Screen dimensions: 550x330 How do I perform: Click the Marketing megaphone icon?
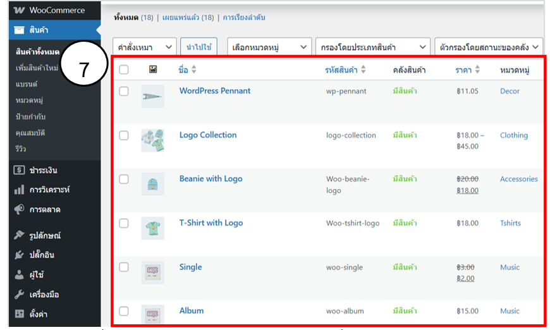19,209
